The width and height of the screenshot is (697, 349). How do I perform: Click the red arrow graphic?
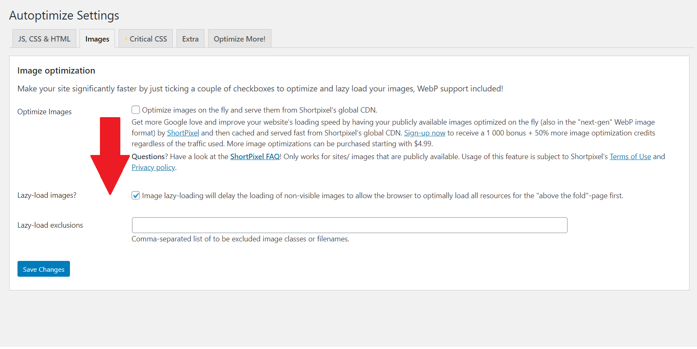[110, 154]
